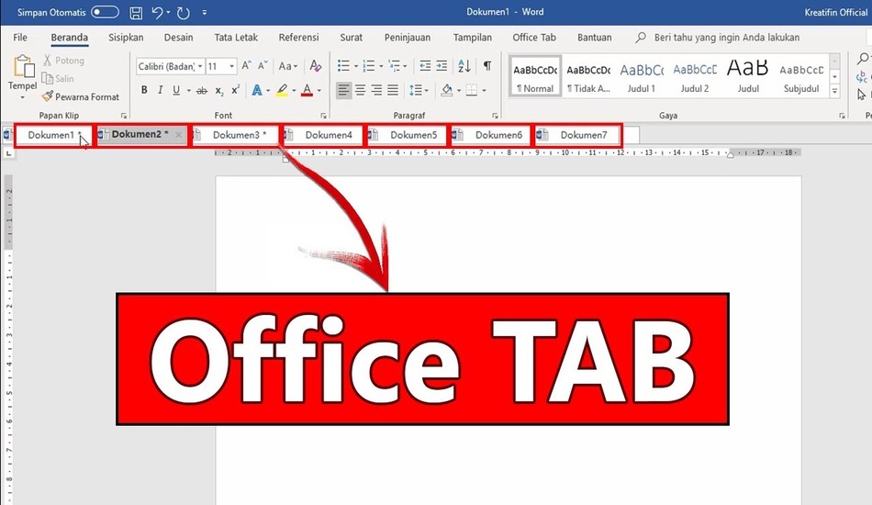Toggle Subscript formatting
Screen dimensions: 872x505
click(x=219, y=91)
